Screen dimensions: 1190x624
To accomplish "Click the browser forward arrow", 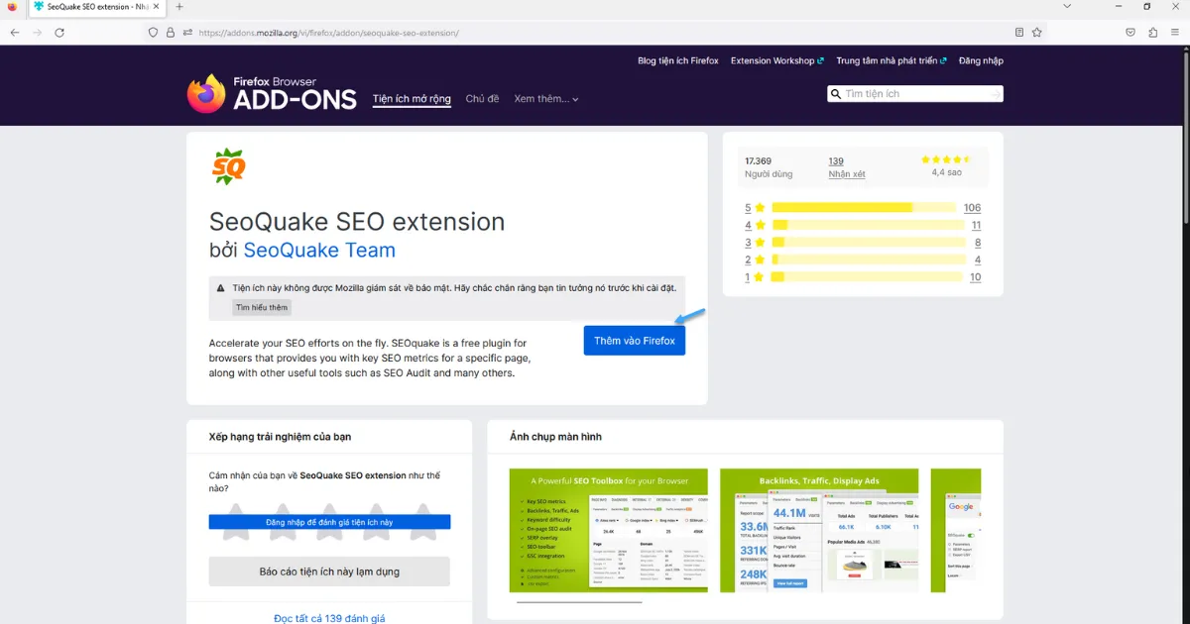I will tap(38, 32).
